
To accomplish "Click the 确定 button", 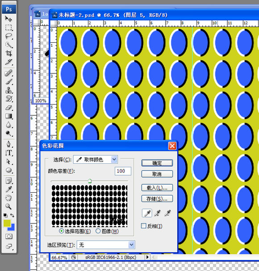I will 157,163.
